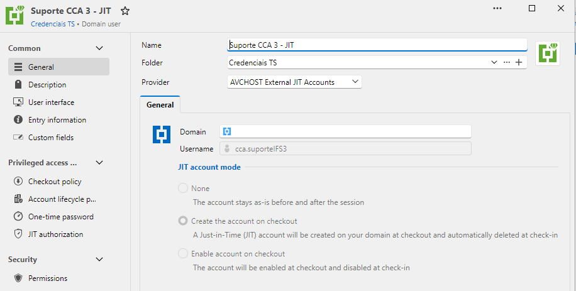Click the Domain input field
This screenshot has width=576, height=291.
[x=345, y=131]
